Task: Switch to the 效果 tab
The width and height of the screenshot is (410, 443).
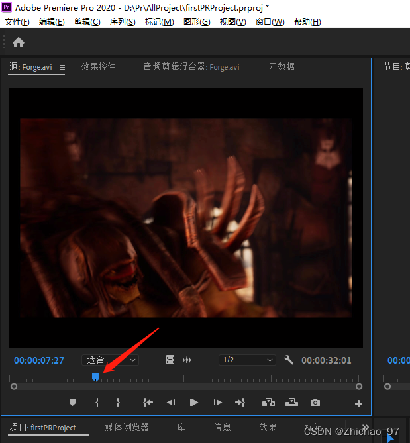Action: click(x=268, y=427)
